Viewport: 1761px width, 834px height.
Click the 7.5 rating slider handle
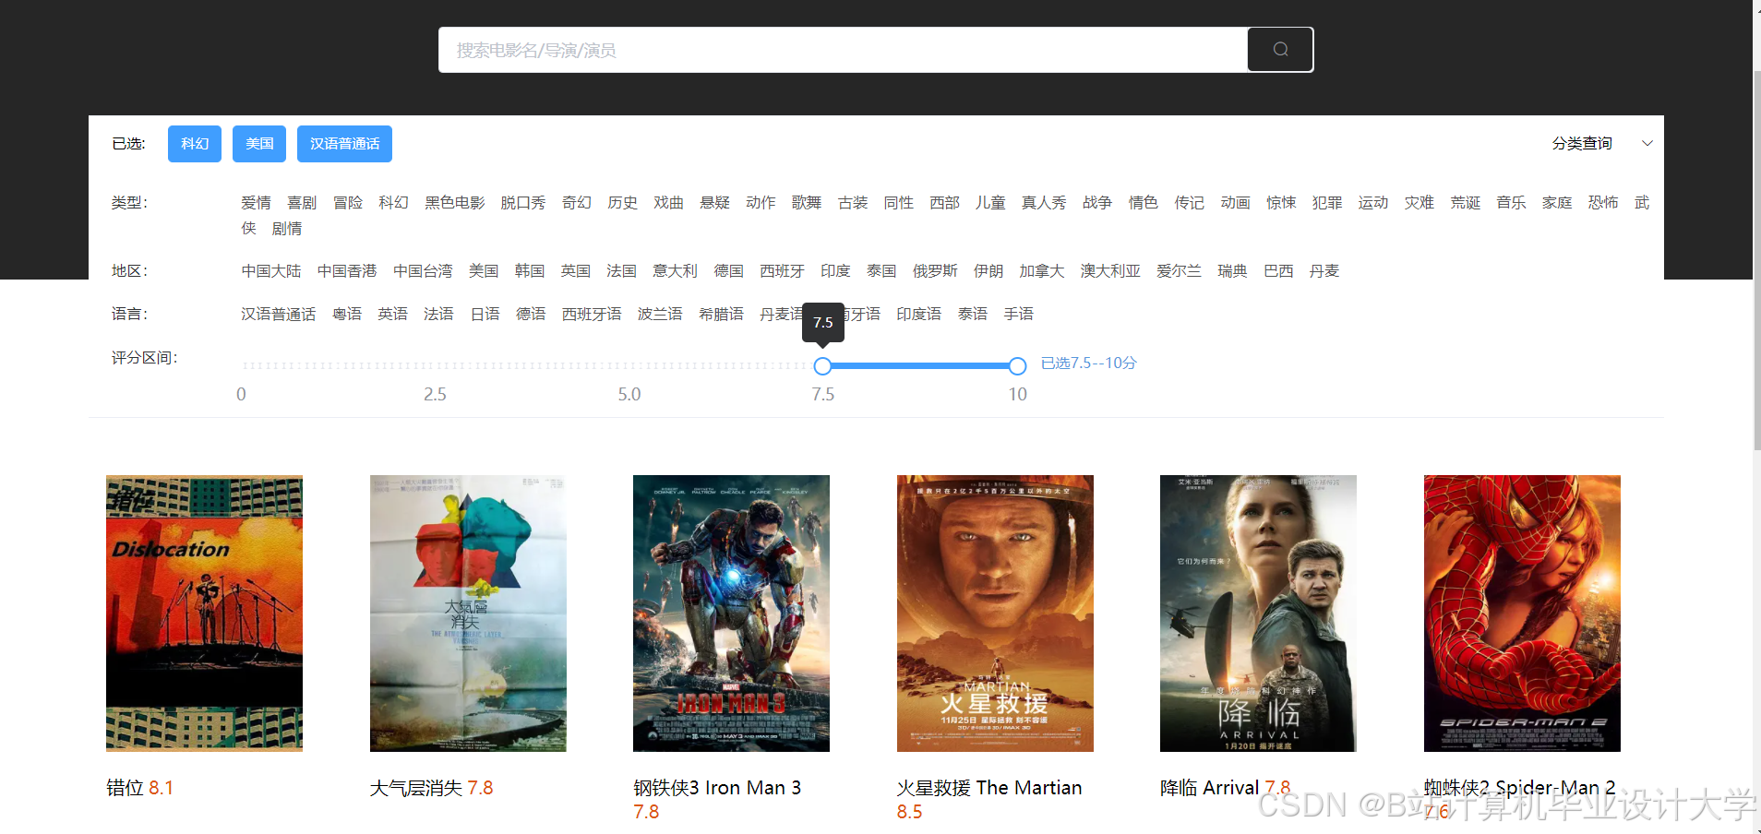822,366
